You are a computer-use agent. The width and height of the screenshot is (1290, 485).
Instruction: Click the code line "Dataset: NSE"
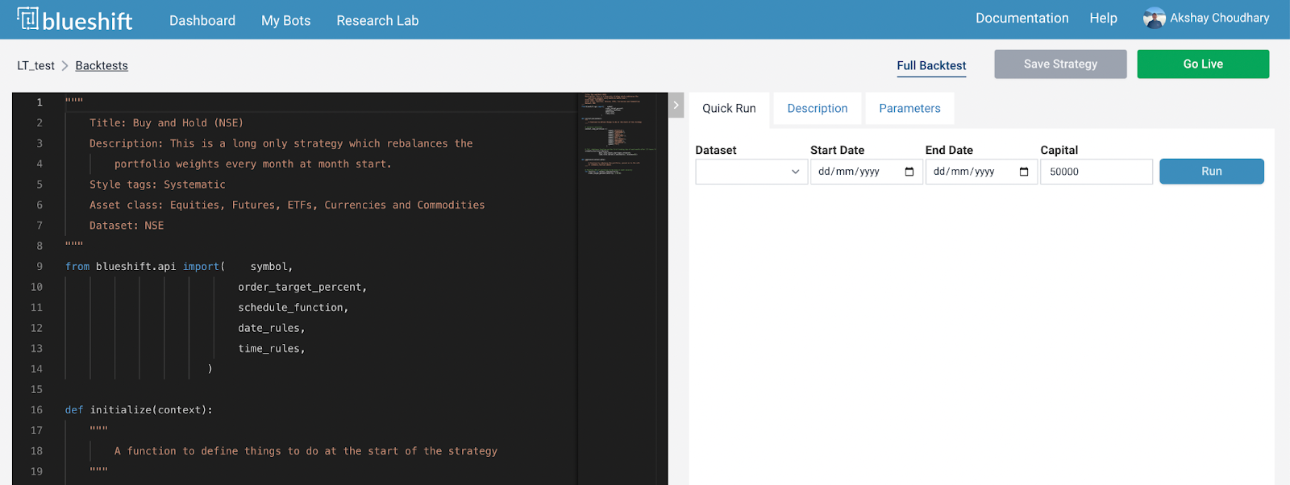127,226
